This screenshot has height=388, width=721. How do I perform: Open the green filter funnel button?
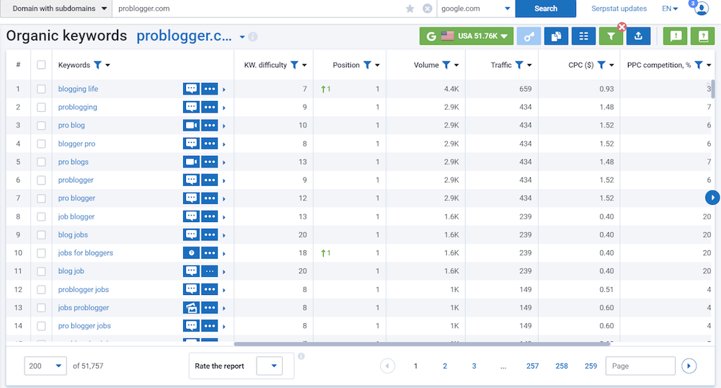[611, 36]
